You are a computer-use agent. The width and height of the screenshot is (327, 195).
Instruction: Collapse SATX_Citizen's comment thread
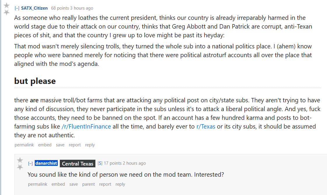17,8
